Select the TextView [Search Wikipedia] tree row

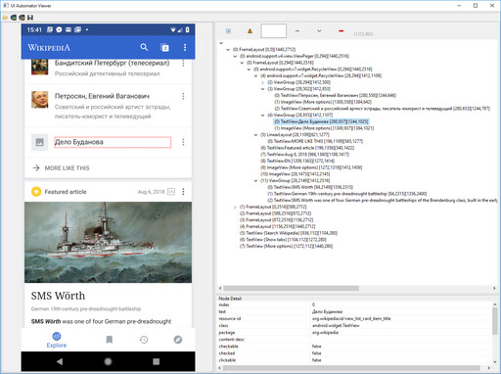(x=289, y=233)
